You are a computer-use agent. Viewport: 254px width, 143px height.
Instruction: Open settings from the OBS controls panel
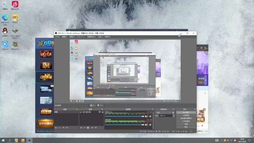pos(186,124)
